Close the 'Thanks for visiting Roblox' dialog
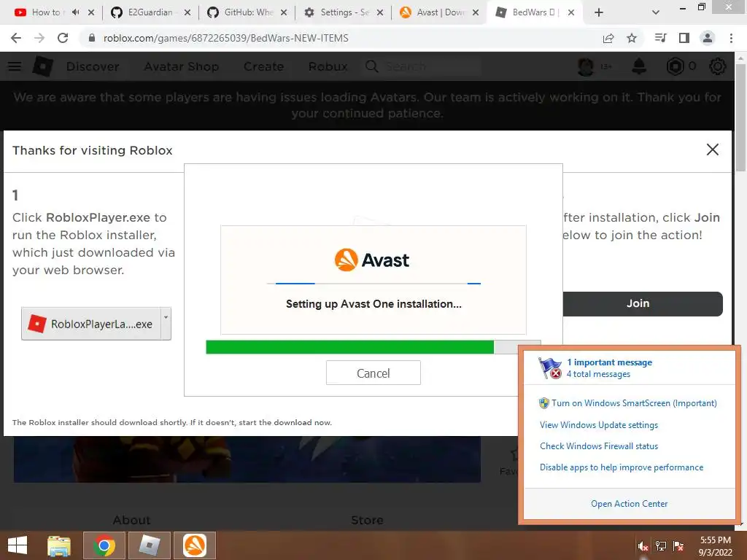Screen dimensions: 747x560 click(712, 149)
